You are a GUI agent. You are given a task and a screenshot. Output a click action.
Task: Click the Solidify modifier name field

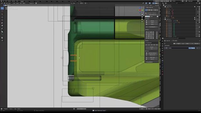178,48
